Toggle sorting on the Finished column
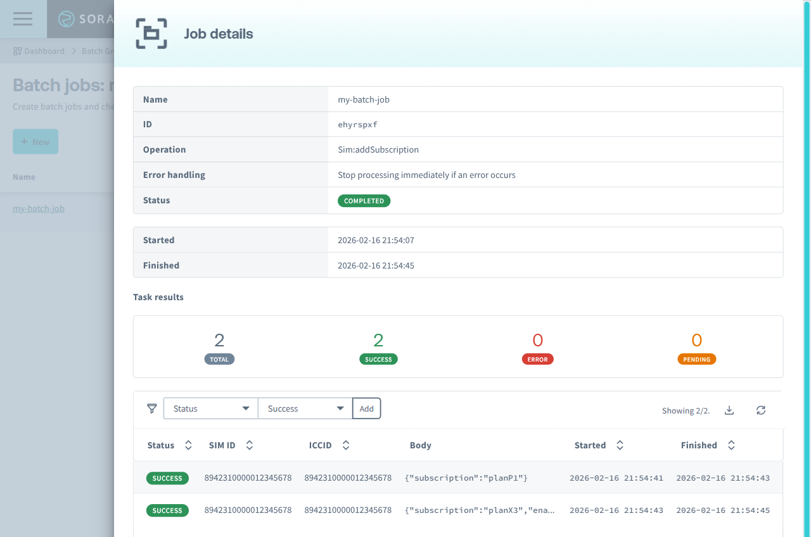811x537 pixels. pyautogui.click(x=731, y=445)
